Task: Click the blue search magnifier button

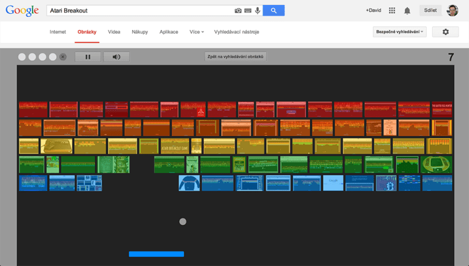Action: pos(273,11)
